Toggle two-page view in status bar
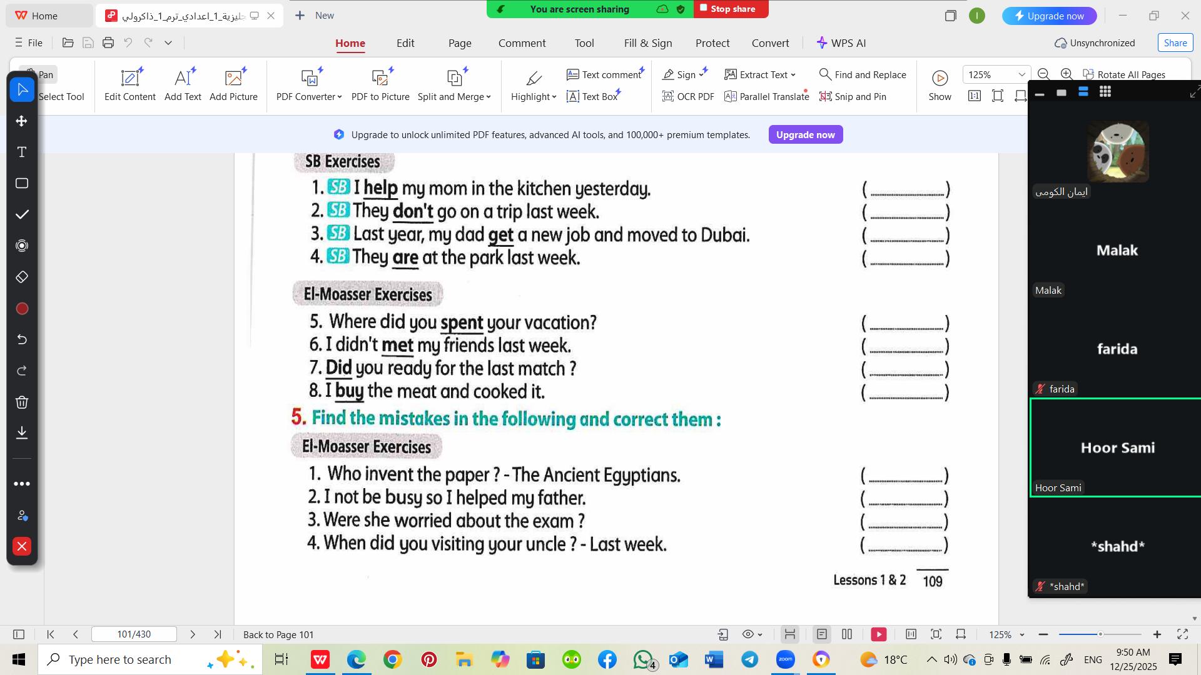Viewport: 1201px width, 675px height. point(847,634)
